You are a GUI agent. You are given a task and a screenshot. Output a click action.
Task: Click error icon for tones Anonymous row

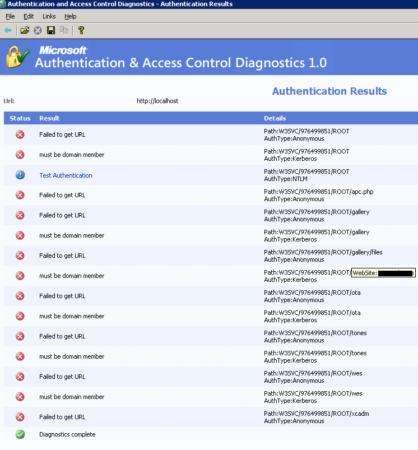coord(20,336)
